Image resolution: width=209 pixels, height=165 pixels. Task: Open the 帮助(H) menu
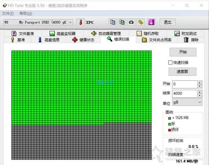[26, 14]
